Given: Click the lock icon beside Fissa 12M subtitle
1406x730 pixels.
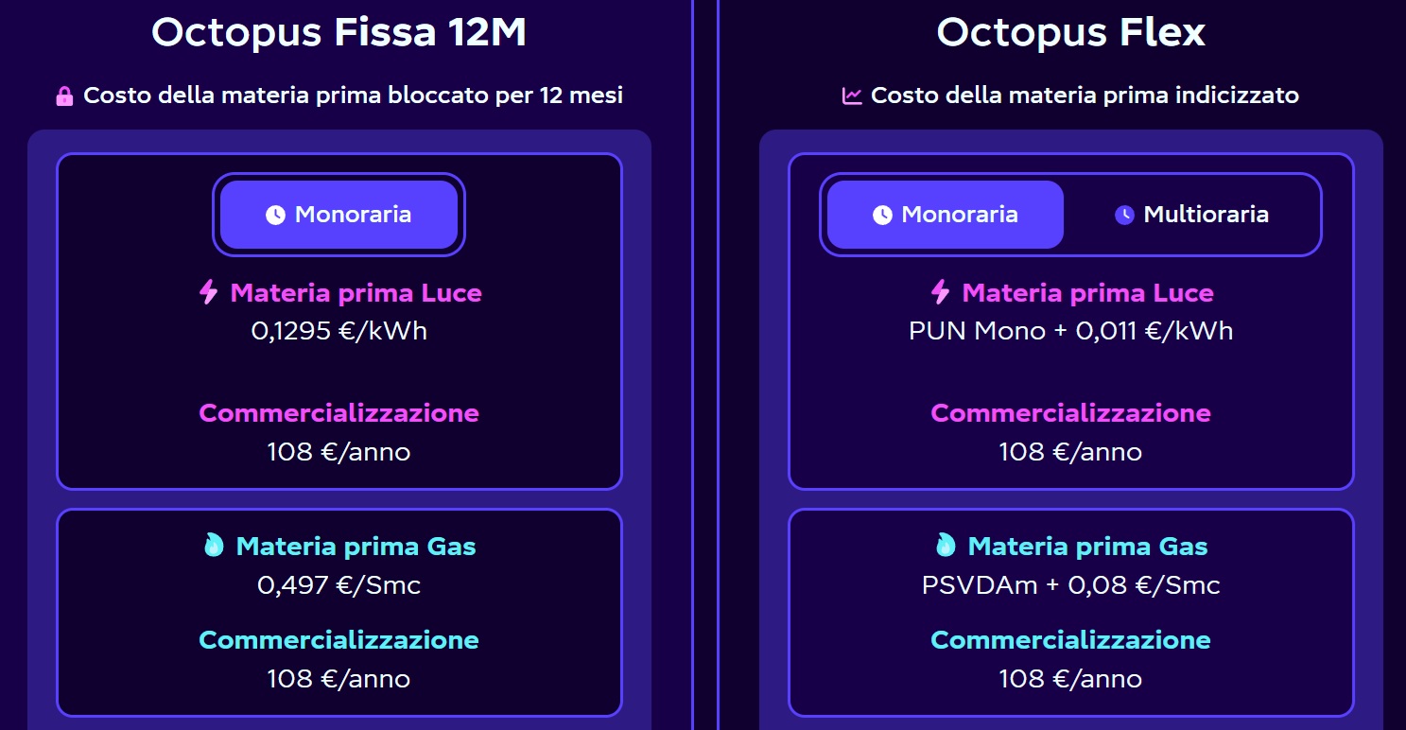Looking at the screenshot, I should pyautogui.click(x=64, y=96).
